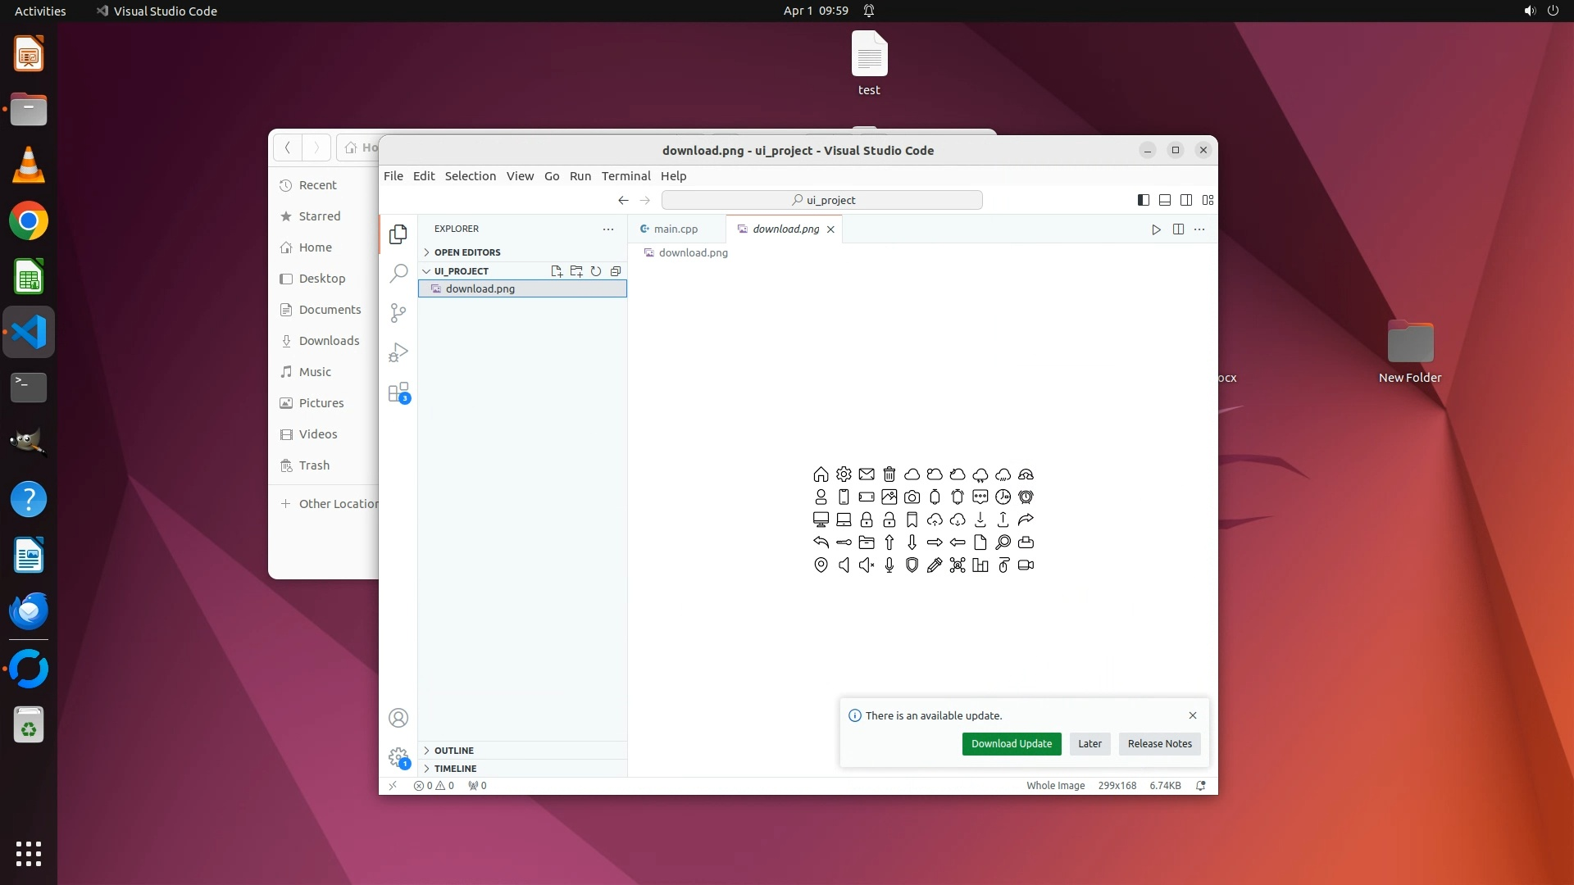
Task: Switch to the main.cpp tab
Action: tap(676, 229)
